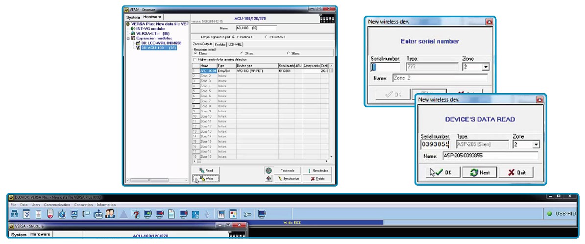Click the SMS messages toolbar icon
585x244 pixels.
(x=97, y=214)
